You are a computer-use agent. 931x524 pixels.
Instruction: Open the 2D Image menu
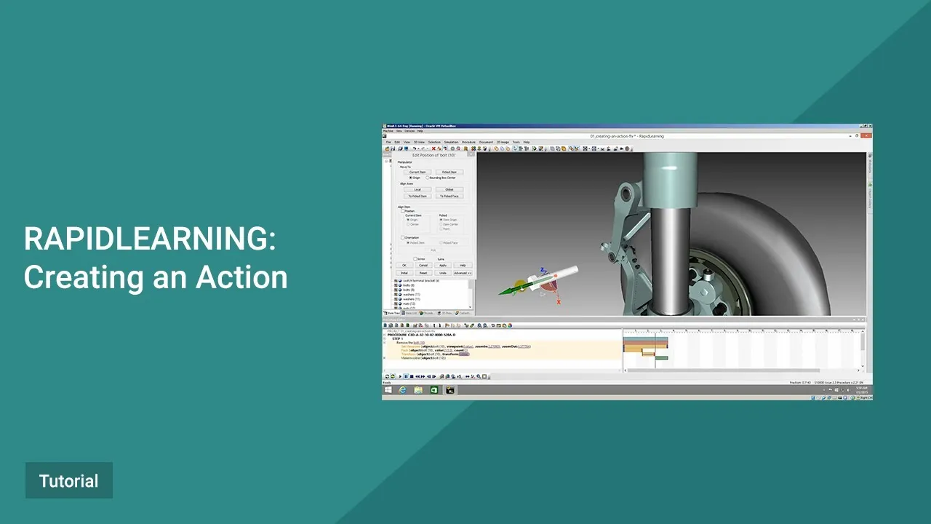pos(503,142)
